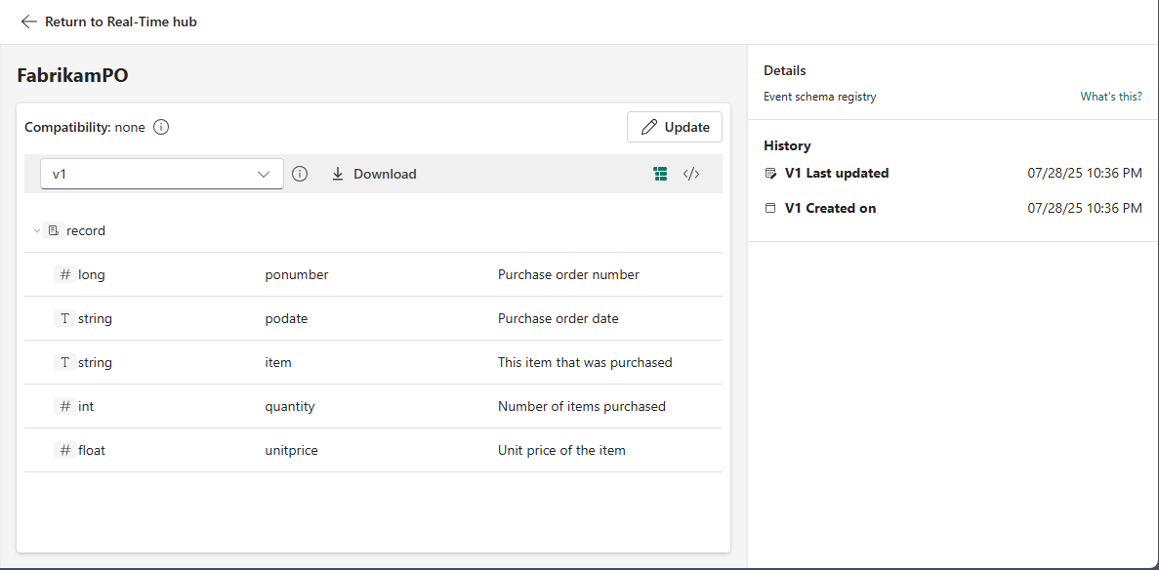Click the Compatibility info icon
This screenshot has height=570, width=1159.
click(162, 127)
